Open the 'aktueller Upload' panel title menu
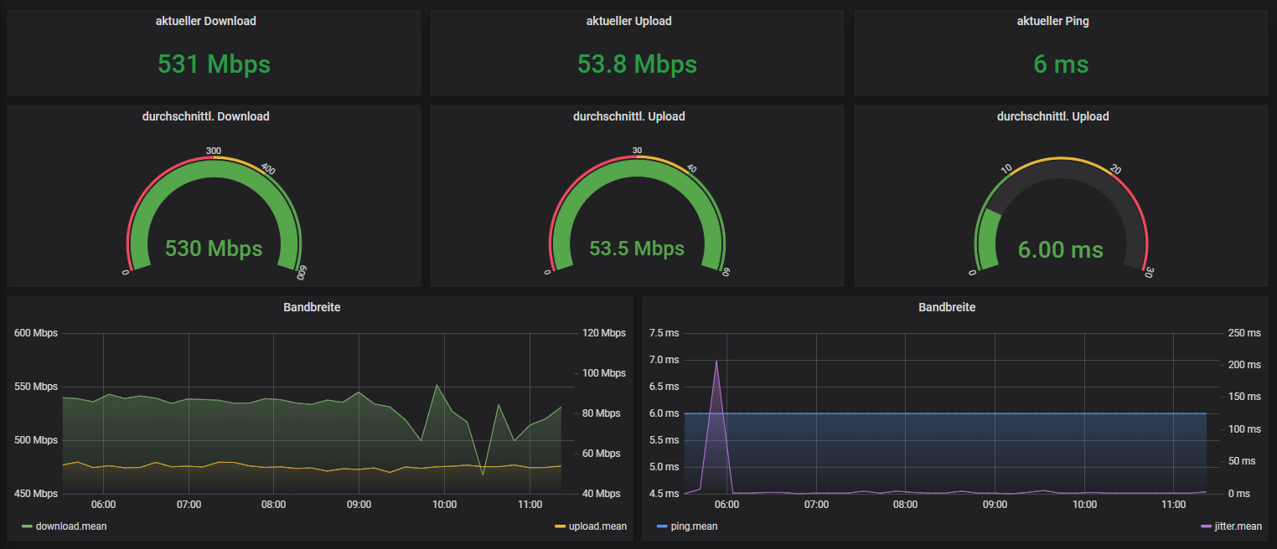The image size is (1277, 549). coord(629,21)
